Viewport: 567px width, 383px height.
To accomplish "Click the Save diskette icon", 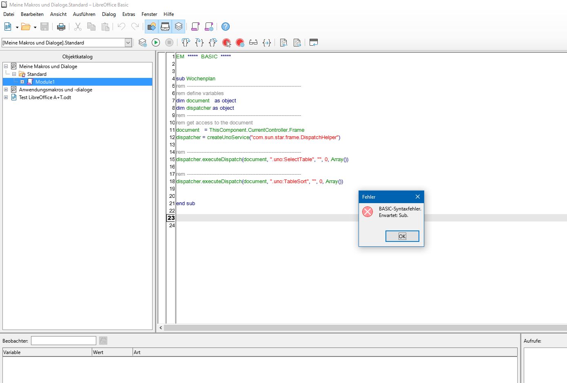I will 44,27.
